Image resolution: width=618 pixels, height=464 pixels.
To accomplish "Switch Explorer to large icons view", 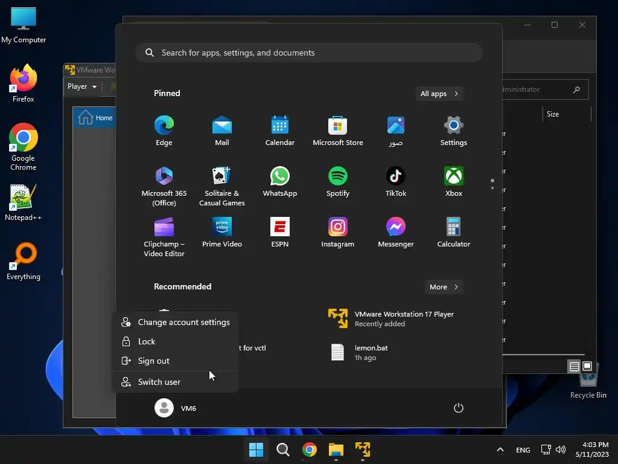I will (x=587, y=366).
